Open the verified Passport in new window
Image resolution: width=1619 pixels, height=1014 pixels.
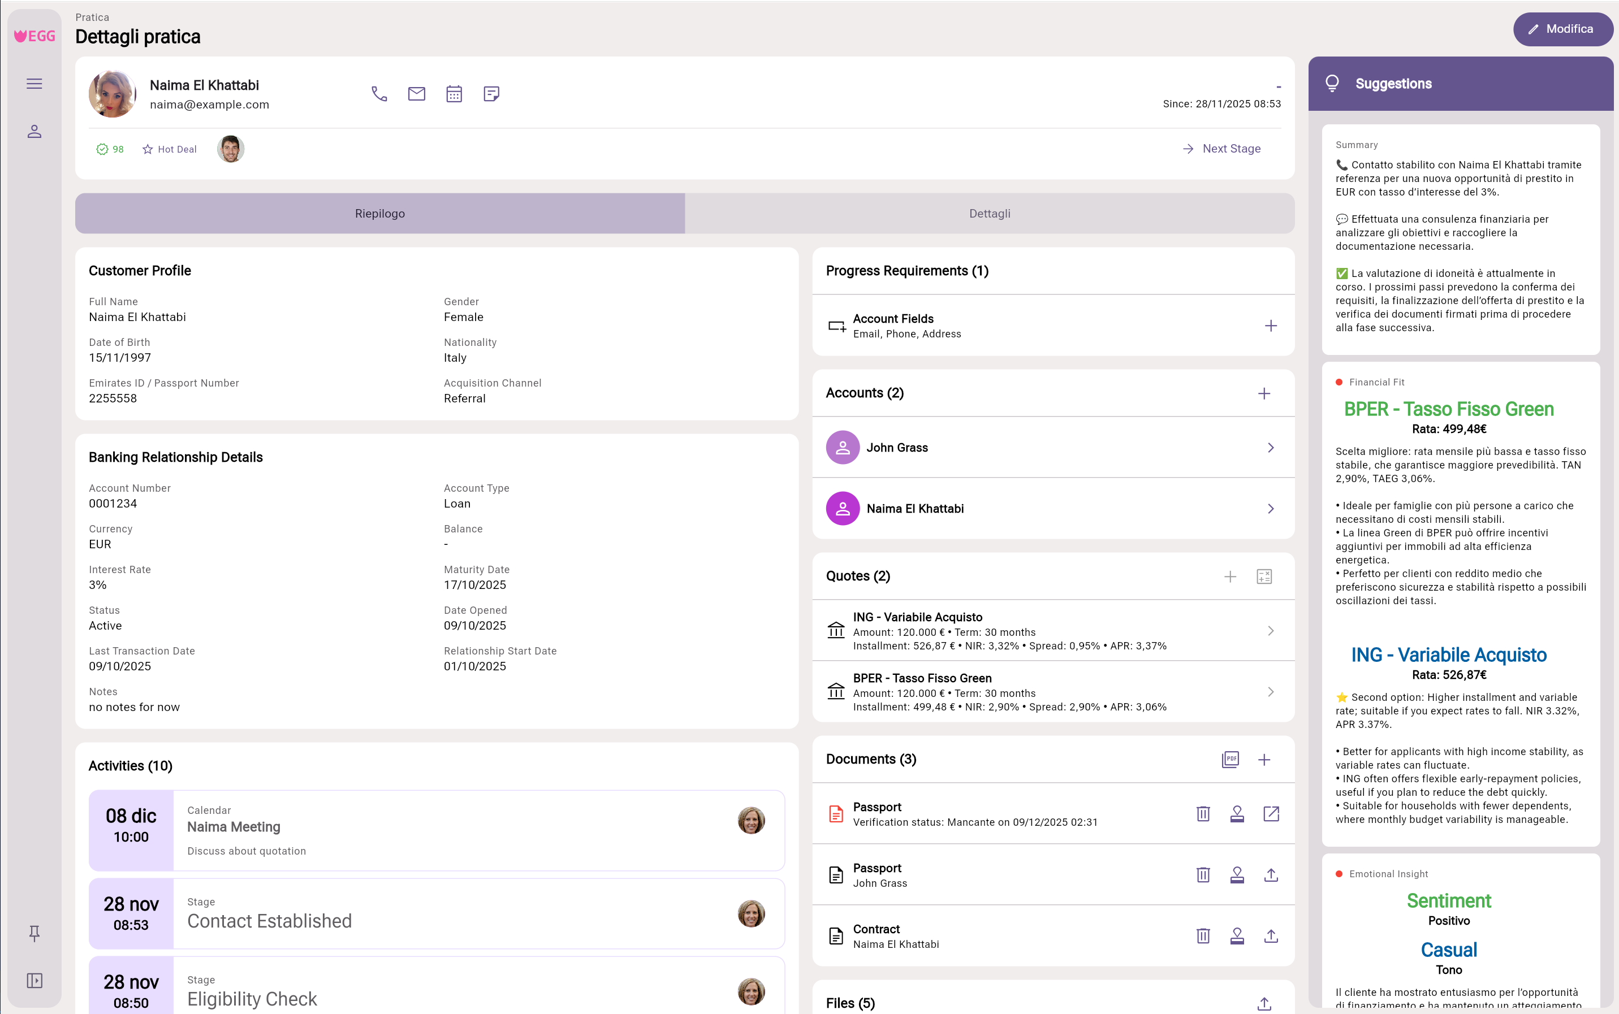[1271, 814]
